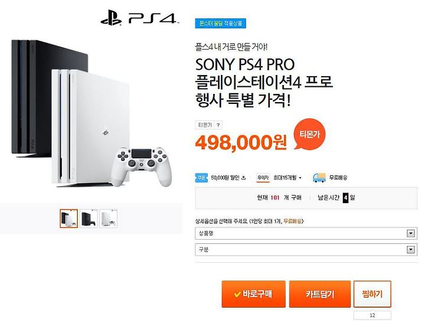Click the 무이자 interest-free installment badge
This screenshot has height=326, width=425.
(263, 178)
